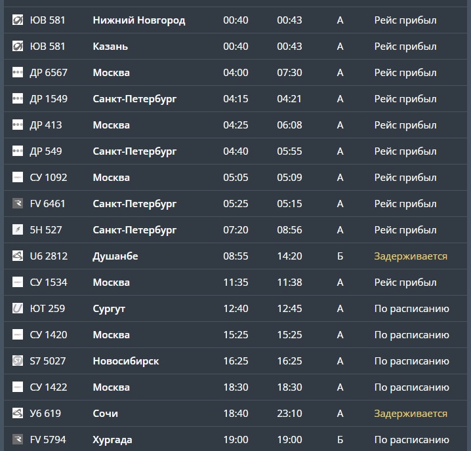Click the airline logo for flight СУ 1092

pyautogui.click(x=18, y=178)
